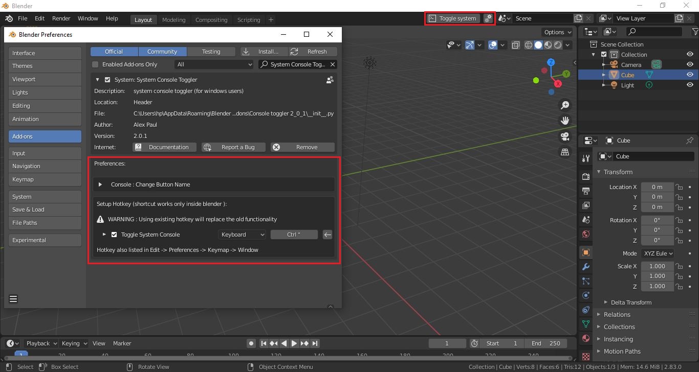Enable Wireframe viewport shading

(528, 45)
